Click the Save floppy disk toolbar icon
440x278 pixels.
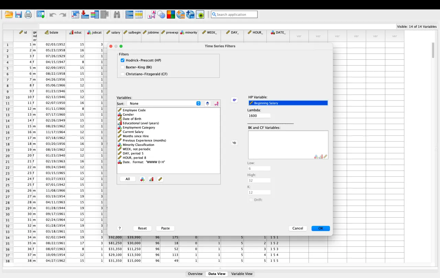19,15
